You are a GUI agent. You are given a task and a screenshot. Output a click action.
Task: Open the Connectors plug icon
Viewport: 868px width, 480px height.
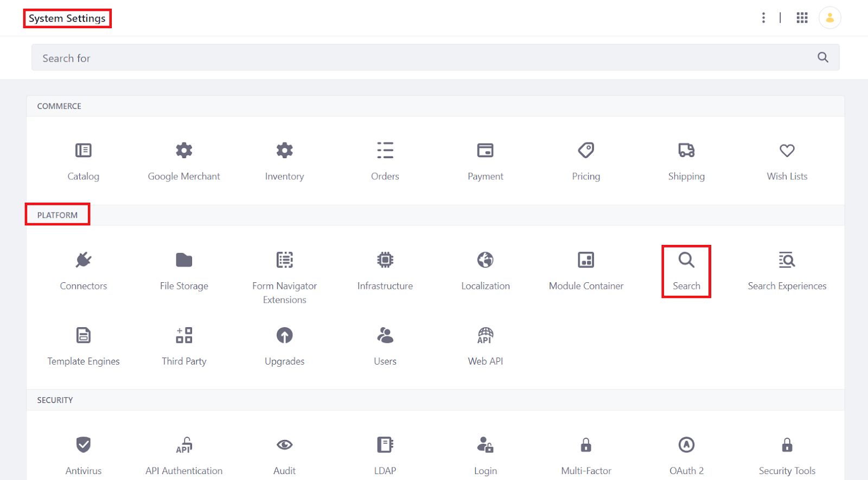click(83, 260)
